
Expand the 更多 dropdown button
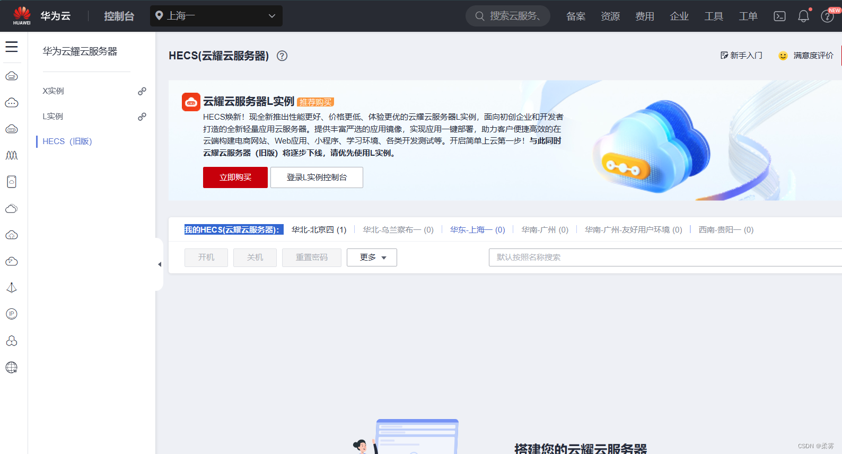pyautogui.click(x=372, y=257)
